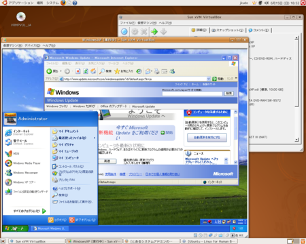Click the IE address bar field
Image resolution: width=306 pixels, height=244 pixels.
click(135, 79)
